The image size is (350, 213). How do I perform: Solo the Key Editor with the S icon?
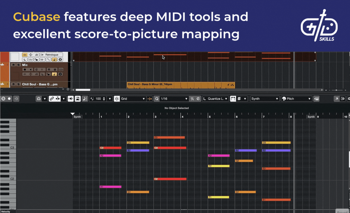coord(4,99)
